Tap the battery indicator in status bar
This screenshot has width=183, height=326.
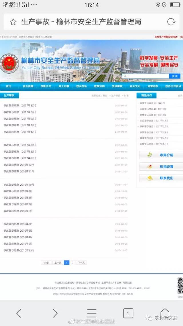coord(175,5)
